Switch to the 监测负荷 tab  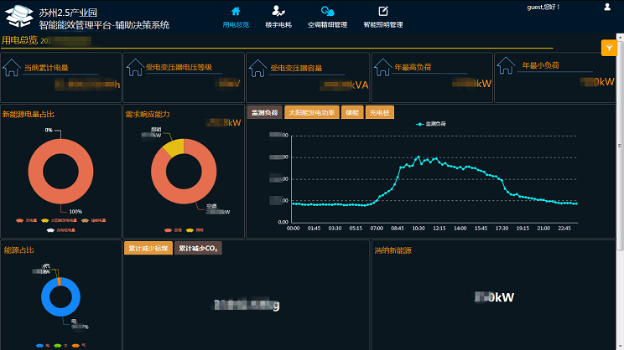tap(264, 112)
